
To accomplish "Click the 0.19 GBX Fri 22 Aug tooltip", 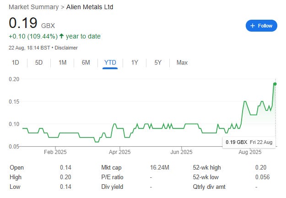I will pos(249,142).
